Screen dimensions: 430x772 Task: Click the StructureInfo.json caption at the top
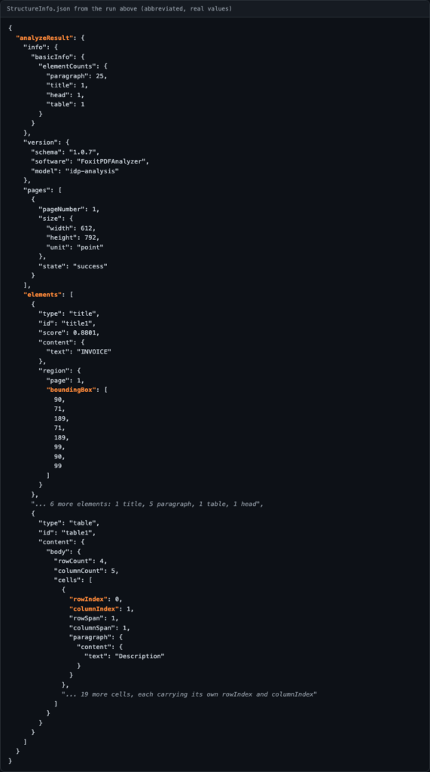[118, 8]
